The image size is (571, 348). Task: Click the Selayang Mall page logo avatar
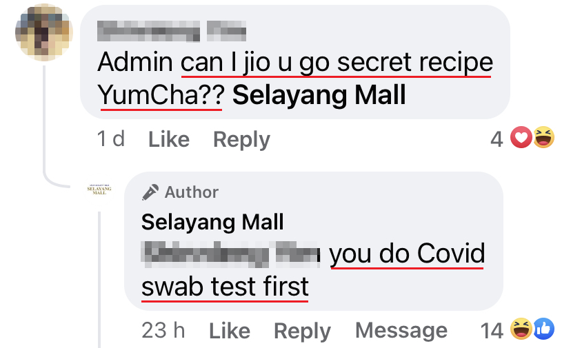(x=99, y=190)
